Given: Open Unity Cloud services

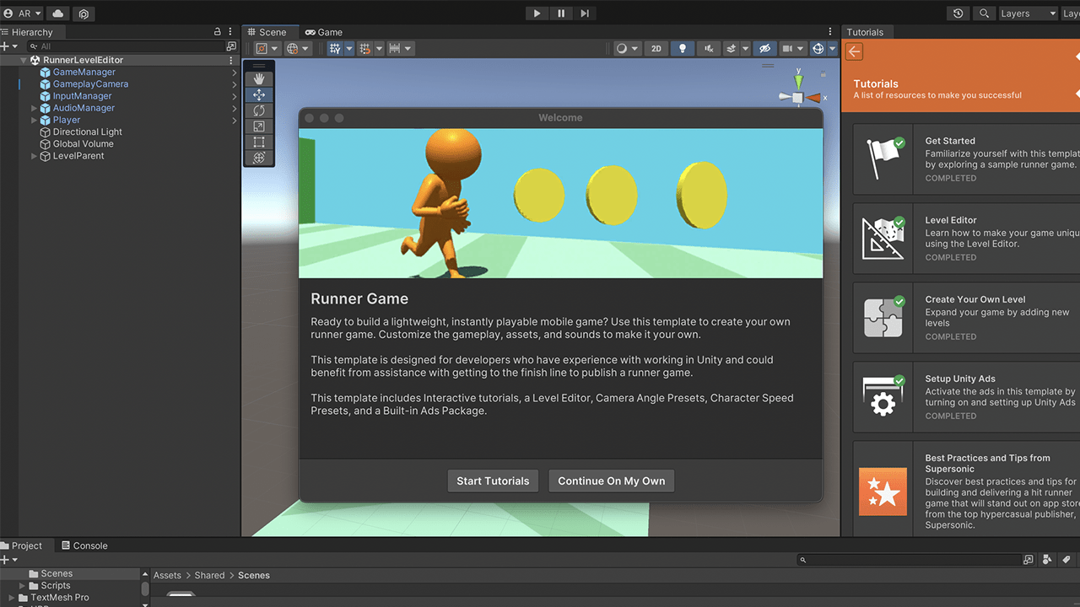Looking at the screenshot, I should pyautogui.click(x=58, y=13).
